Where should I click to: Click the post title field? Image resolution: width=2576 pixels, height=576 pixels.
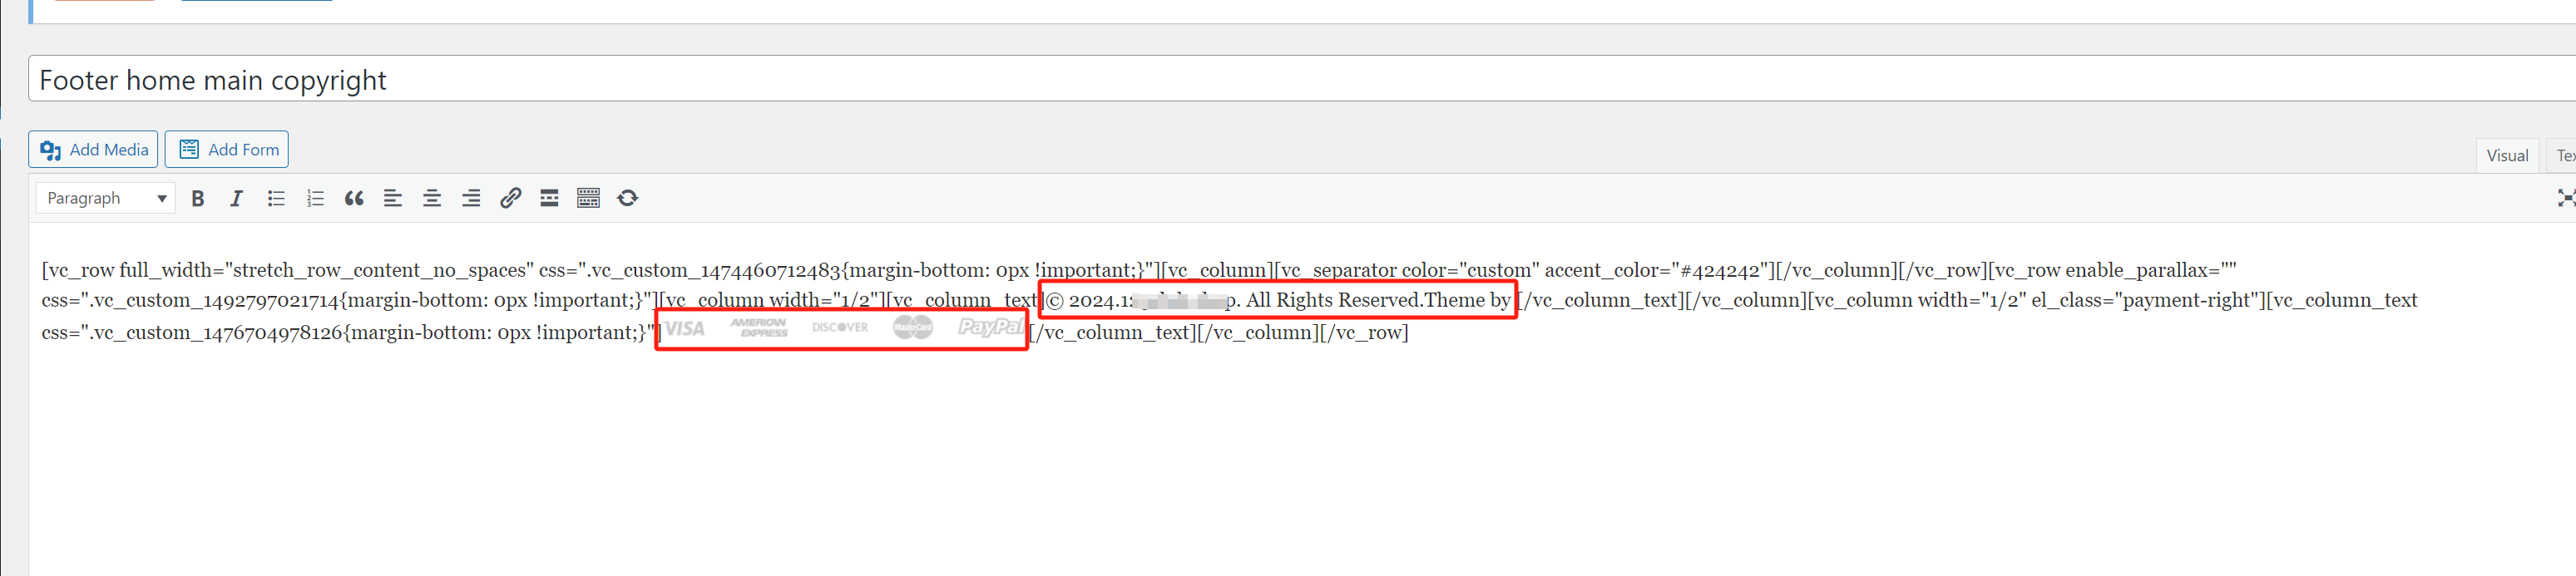point(1302,79)
